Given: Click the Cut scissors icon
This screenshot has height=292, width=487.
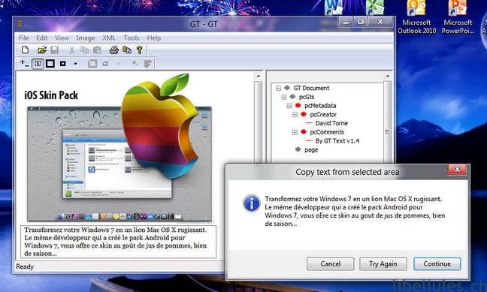Looking at the screenshot, I should pos(71,50).
